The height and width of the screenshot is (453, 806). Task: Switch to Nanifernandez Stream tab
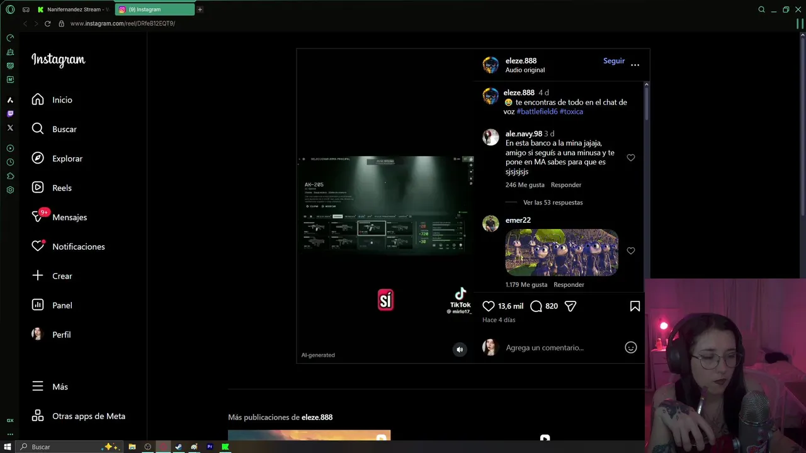tap(73, 9)
